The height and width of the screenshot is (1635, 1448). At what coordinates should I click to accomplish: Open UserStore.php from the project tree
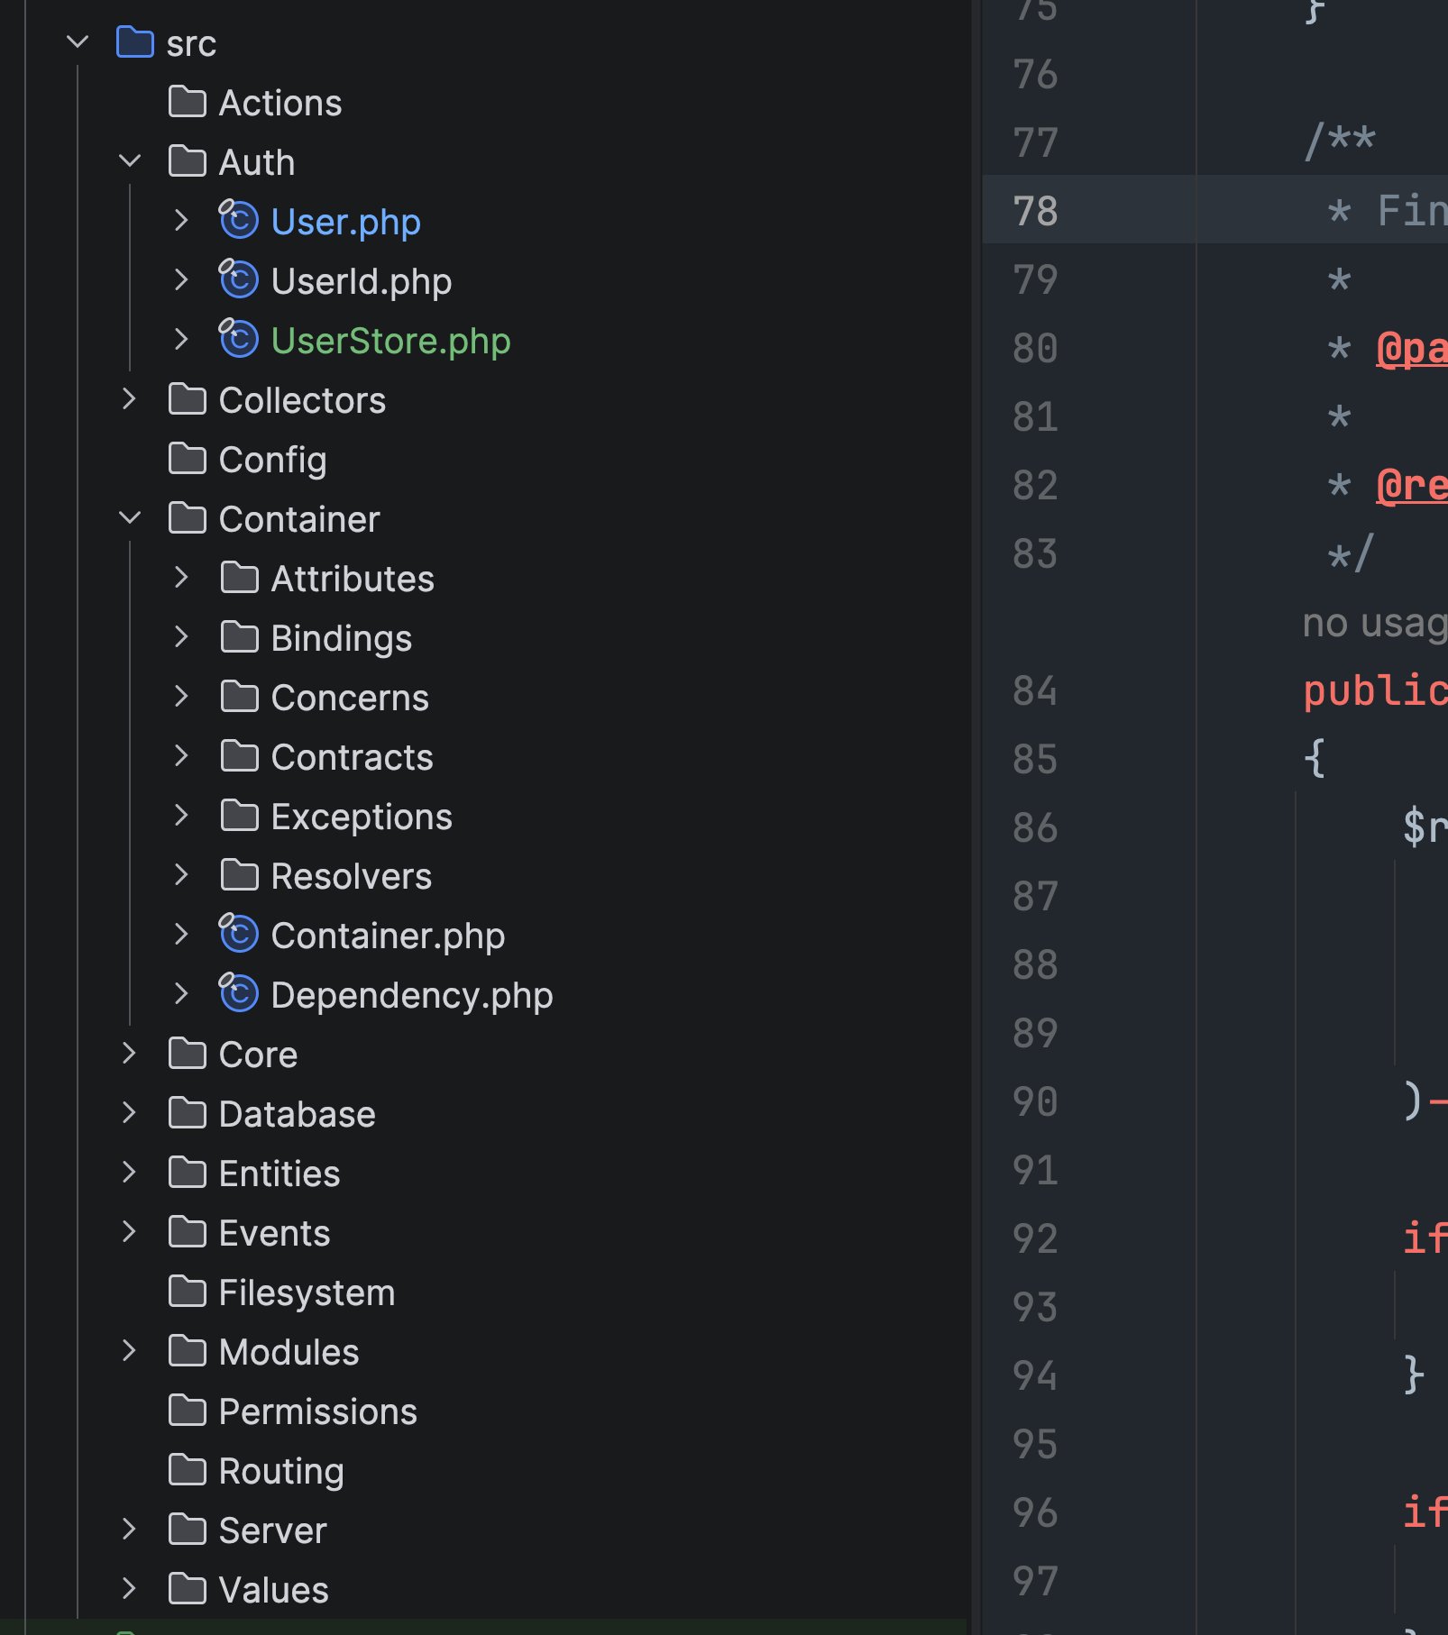click(390, 341)
